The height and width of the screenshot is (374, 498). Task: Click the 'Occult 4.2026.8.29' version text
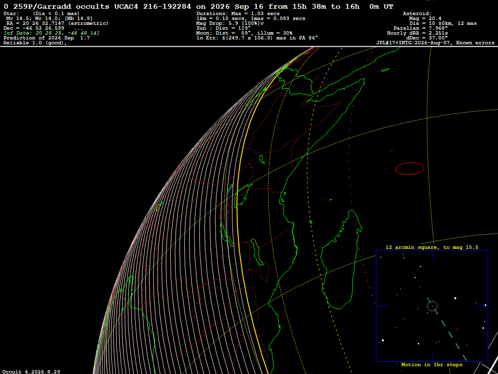pos(31,372)
